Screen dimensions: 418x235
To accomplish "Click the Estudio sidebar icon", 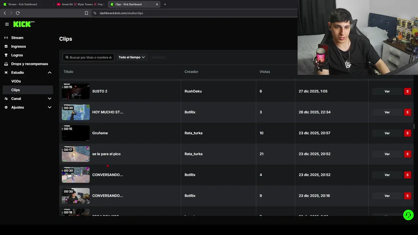I will pos(6,72).
